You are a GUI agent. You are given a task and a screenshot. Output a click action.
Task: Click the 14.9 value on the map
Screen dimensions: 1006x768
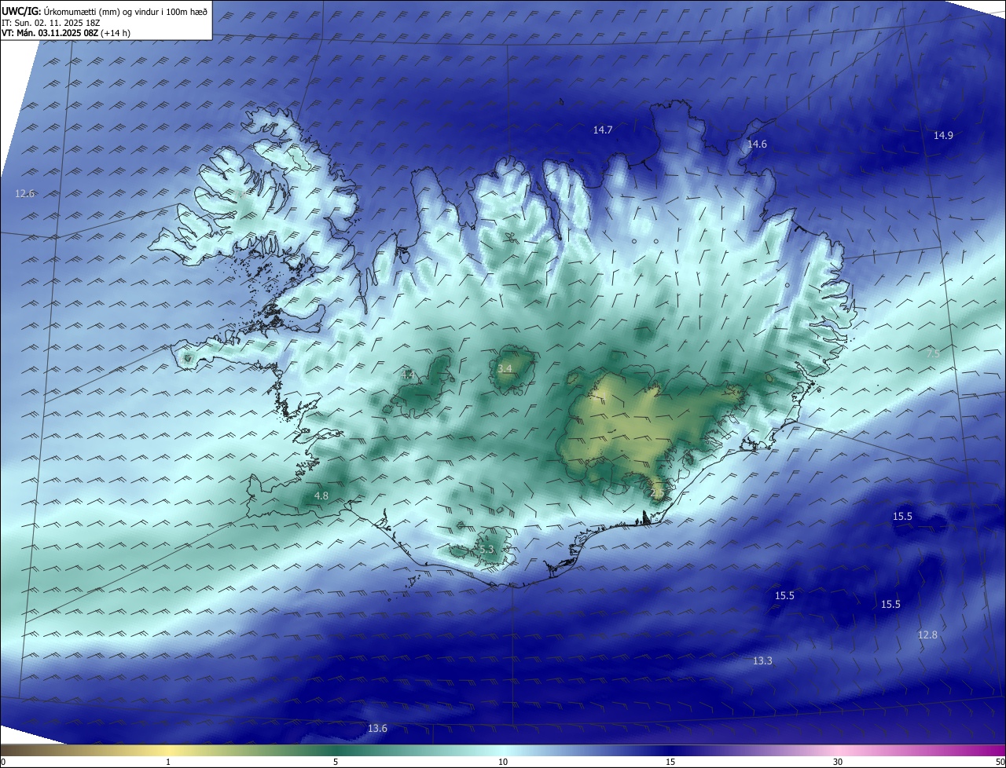(943, 135)
